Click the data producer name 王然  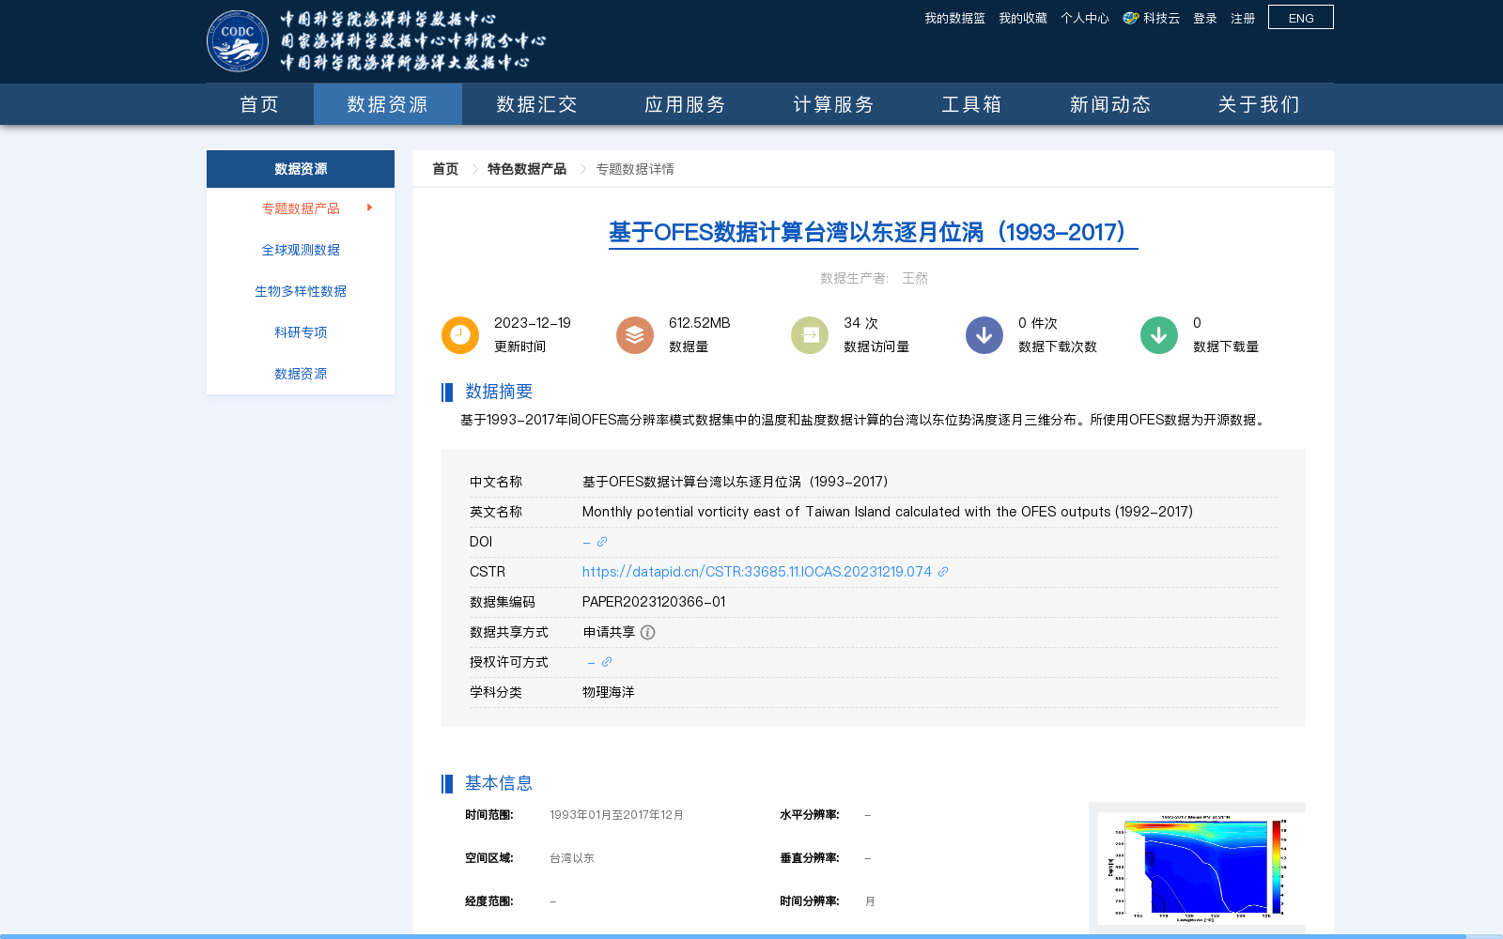[x=915, y=278]
